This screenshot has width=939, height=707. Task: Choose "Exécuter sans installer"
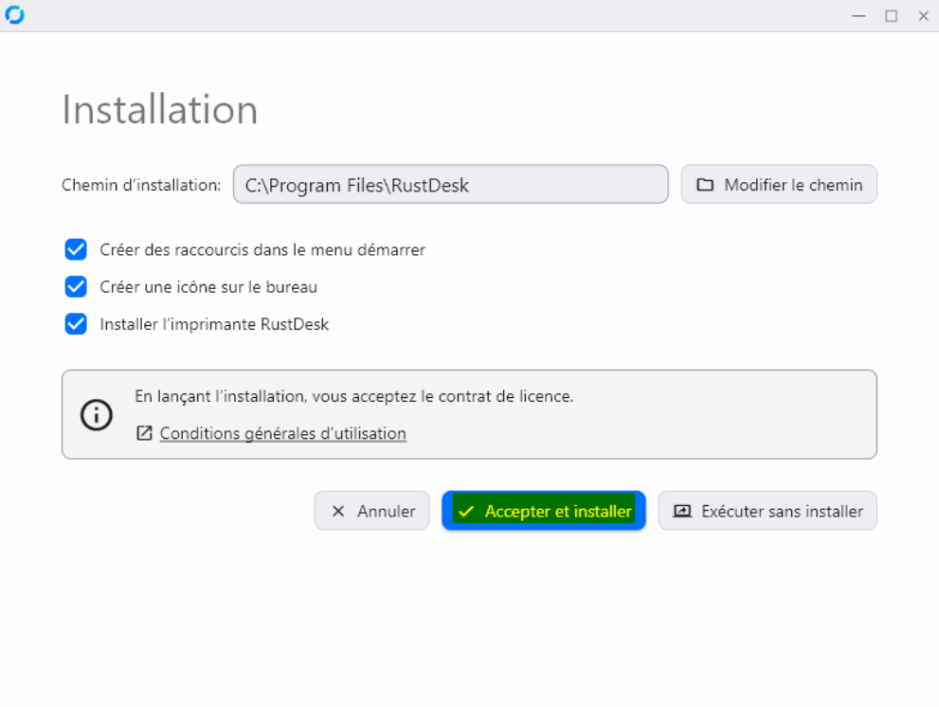pyautogui.click(x=767, y=511)
